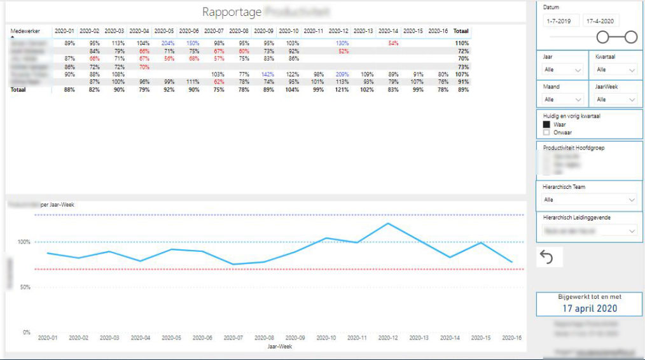This screenshot has width=645, height=360.
Task: Expand the Kwartaal dropdown
Action: 615,69
